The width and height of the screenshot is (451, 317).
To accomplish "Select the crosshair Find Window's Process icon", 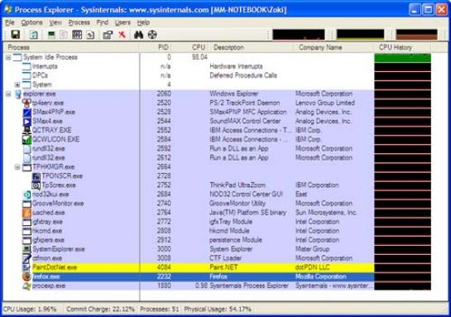I will [x=152, y=35].
